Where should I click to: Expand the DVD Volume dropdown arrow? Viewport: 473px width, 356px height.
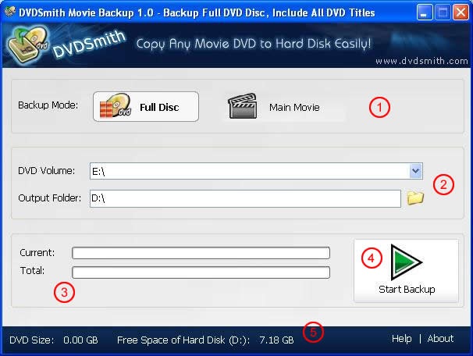tap(416, 171)
